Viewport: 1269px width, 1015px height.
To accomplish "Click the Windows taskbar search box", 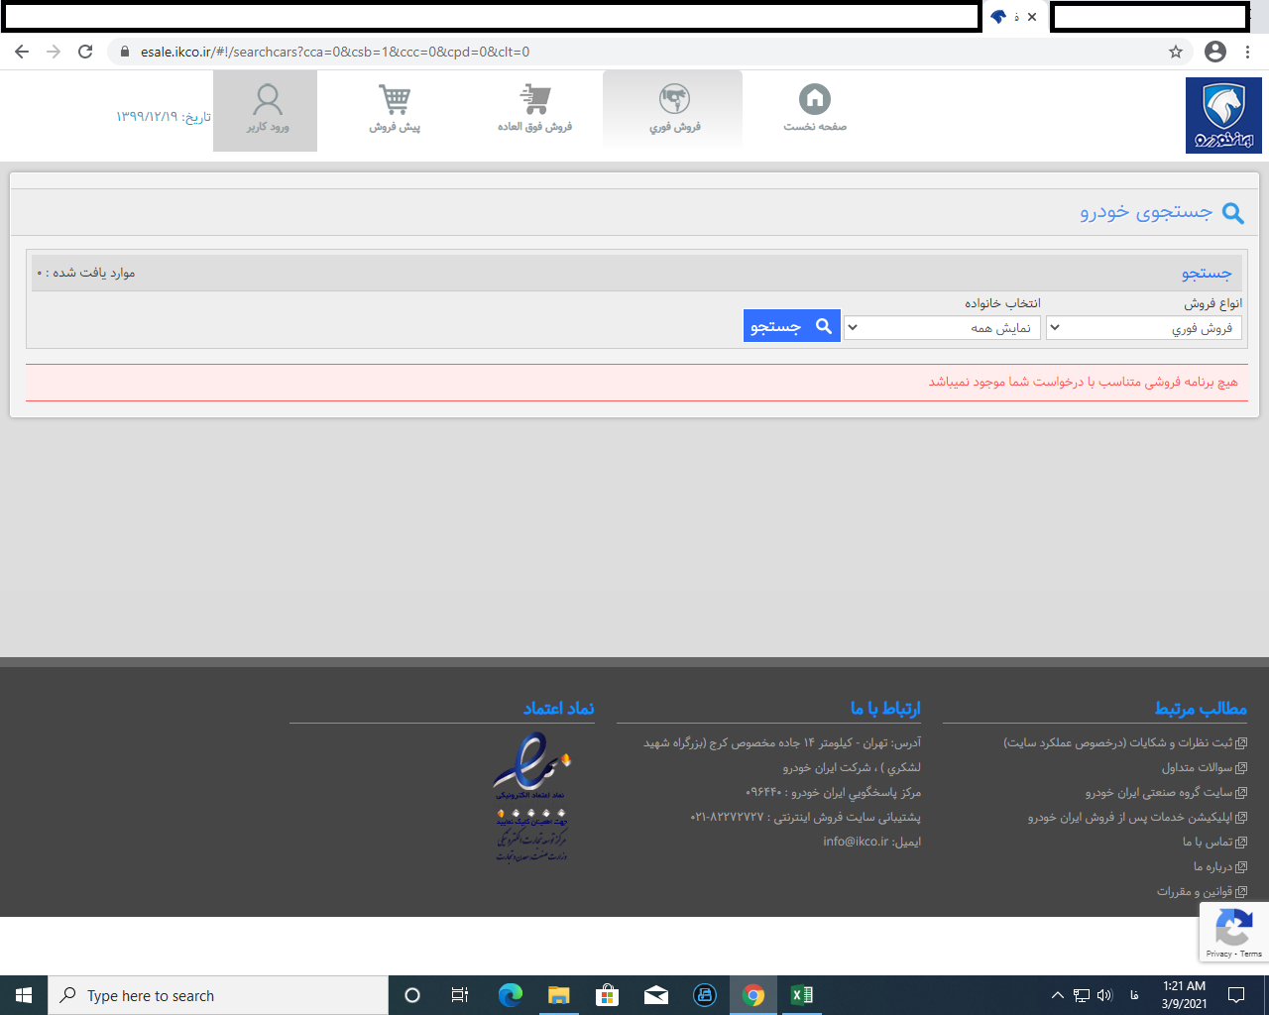I will click(218, 995).
